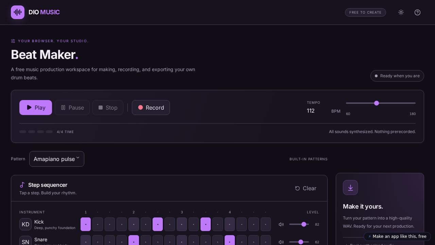Adjust the tempo BPM slider
Screen dimensions: 435x245
click(381, 103)
